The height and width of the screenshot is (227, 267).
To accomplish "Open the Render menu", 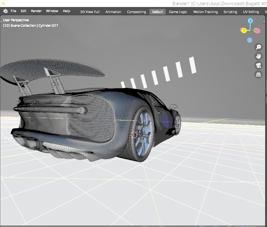I will tap(36, 11).
